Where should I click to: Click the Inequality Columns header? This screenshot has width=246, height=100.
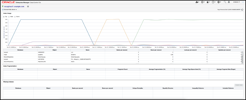click(x=198, y=88)
